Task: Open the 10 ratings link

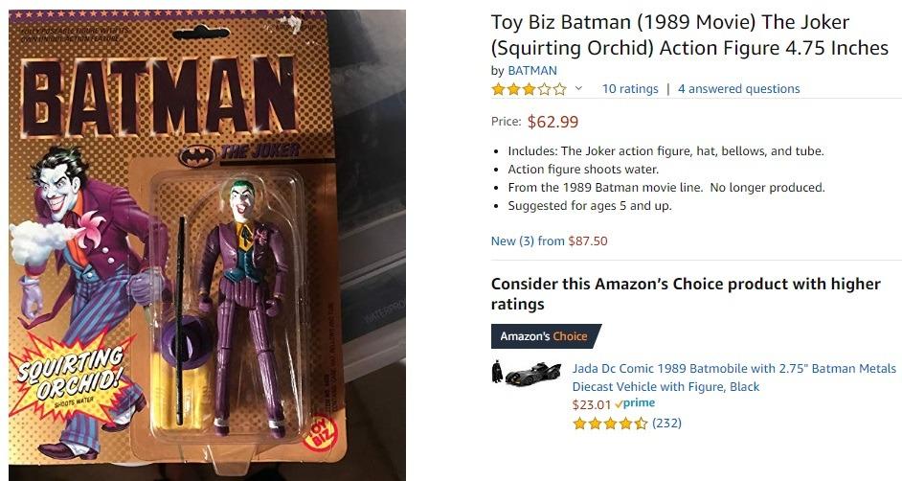Action: (x=630, y=89)
